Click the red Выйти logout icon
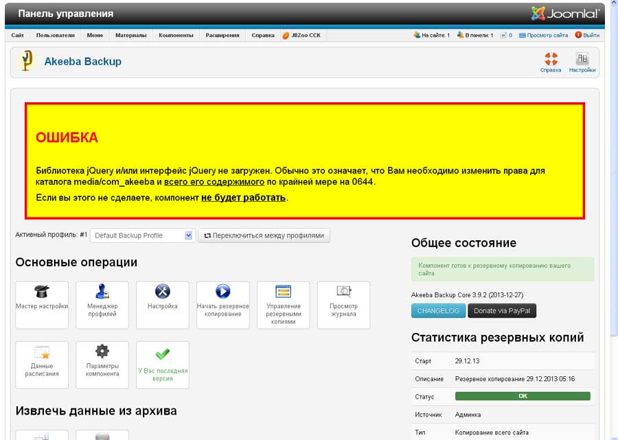 point(578,34)
